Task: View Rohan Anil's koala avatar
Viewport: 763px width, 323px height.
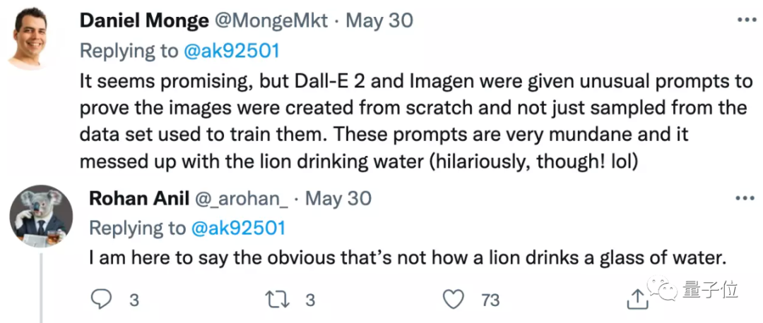Action: (x=42, y=217)
